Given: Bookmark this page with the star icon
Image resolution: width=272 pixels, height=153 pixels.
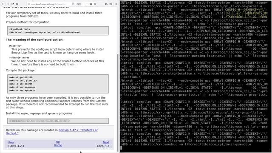Looking at the screenshot, I should coord(95,4).
